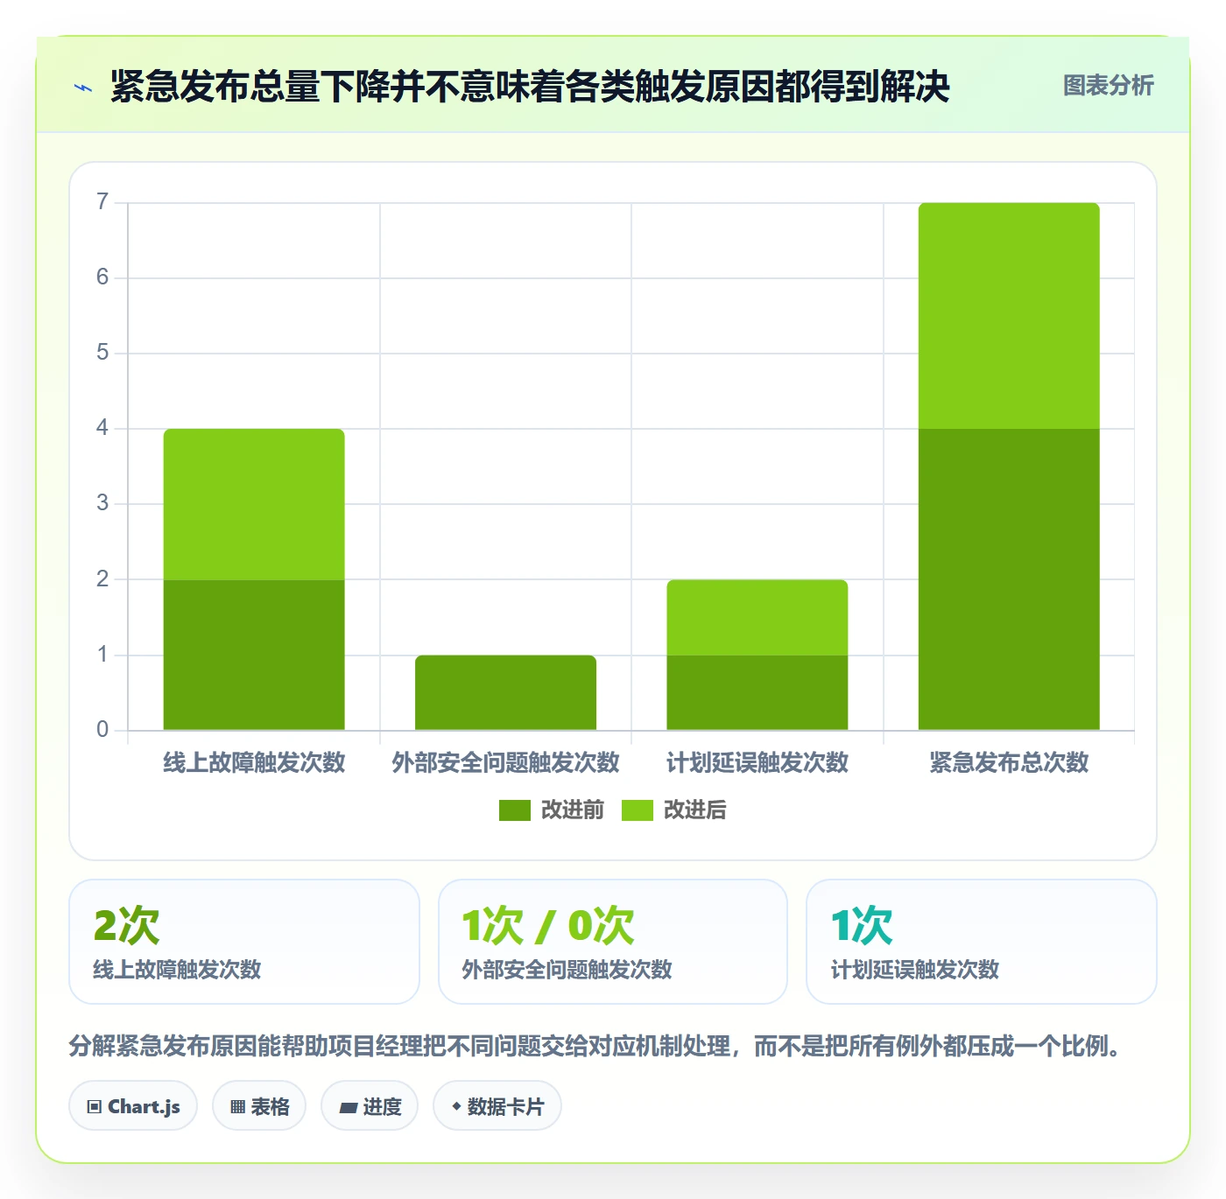This screenshot has width=1226, height=1199.
Task: Click the 1次 / 0次 外部安全问题 data card
Action: 613,942
